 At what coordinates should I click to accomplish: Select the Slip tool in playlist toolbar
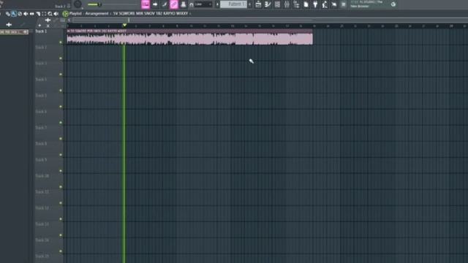pyautogui.click(x=31, y=14)
